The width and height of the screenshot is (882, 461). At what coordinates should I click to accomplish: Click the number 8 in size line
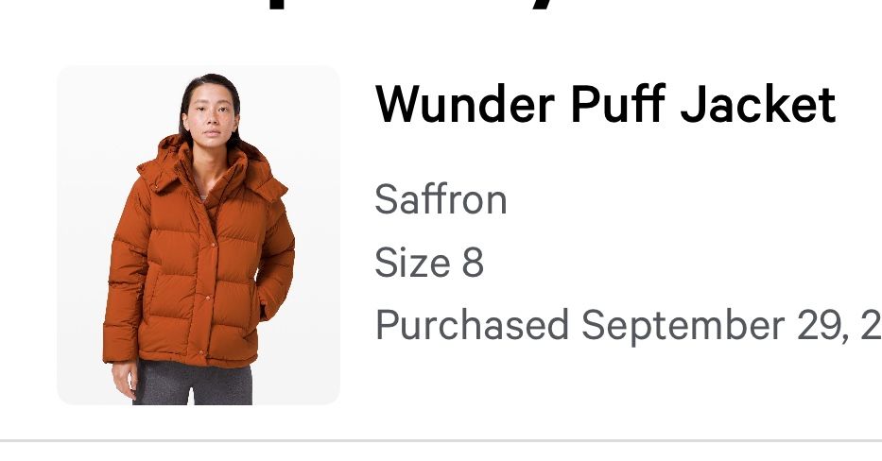click(473, 262)
